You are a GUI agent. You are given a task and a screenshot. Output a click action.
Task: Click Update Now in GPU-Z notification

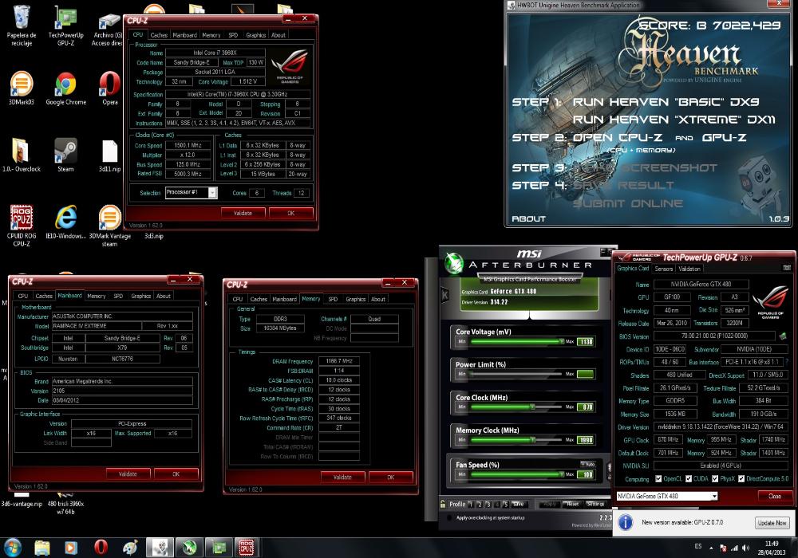click(772, 522)
